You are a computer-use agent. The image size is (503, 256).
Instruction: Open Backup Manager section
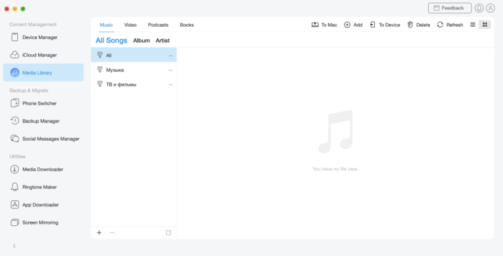[x=44, y=121]
